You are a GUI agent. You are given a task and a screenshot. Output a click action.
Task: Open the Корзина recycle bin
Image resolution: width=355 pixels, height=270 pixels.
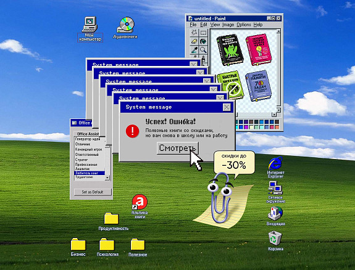click(275, 240)
